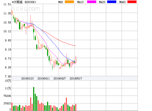Viewport: 152px width, 111px height.
Task: Click the MA10 legend label
Action: (80, 2)
